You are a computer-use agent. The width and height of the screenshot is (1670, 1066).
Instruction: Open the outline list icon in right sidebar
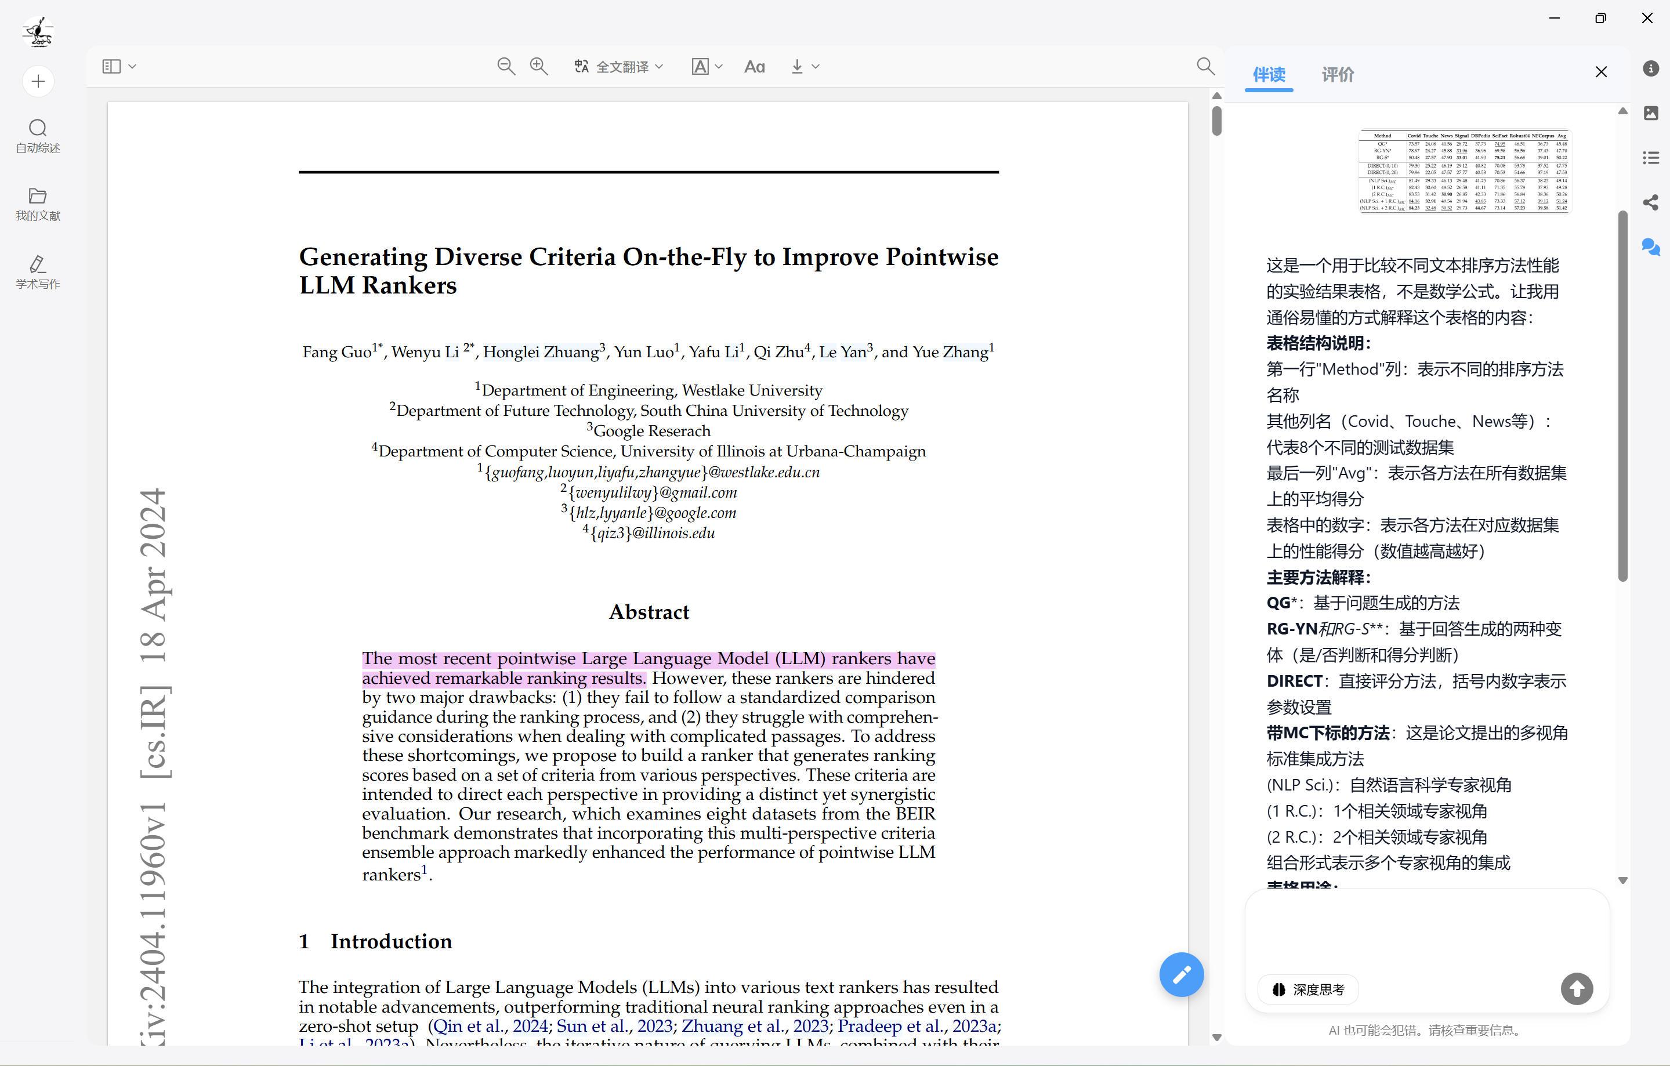tap(1651, 158)
